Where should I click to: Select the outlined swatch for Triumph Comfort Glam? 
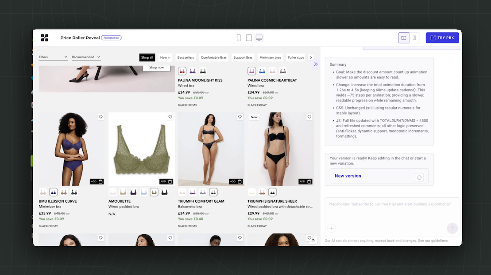point(213,192)
